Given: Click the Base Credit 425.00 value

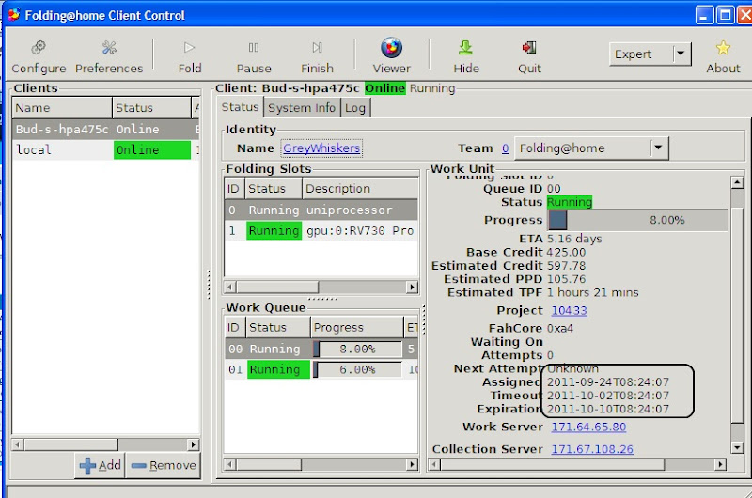Looking at the screenshot, I should coord(566,252).
